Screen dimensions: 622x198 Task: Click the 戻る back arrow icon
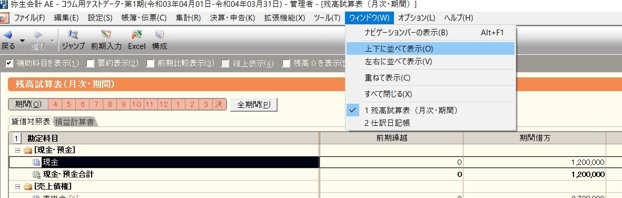pos(7,35)
